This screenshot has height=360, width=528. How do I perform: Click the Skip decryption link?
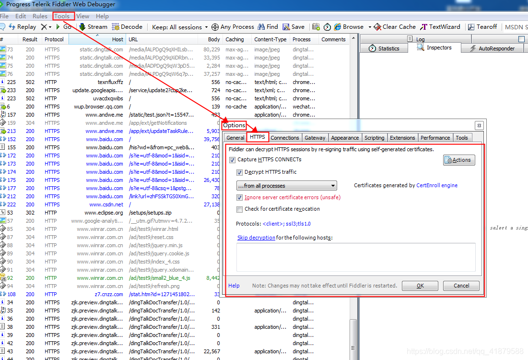[256, 238]
